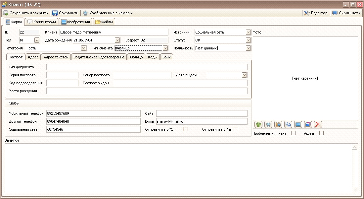Open the Скриншот dropdown menu

tap(346, 13)
